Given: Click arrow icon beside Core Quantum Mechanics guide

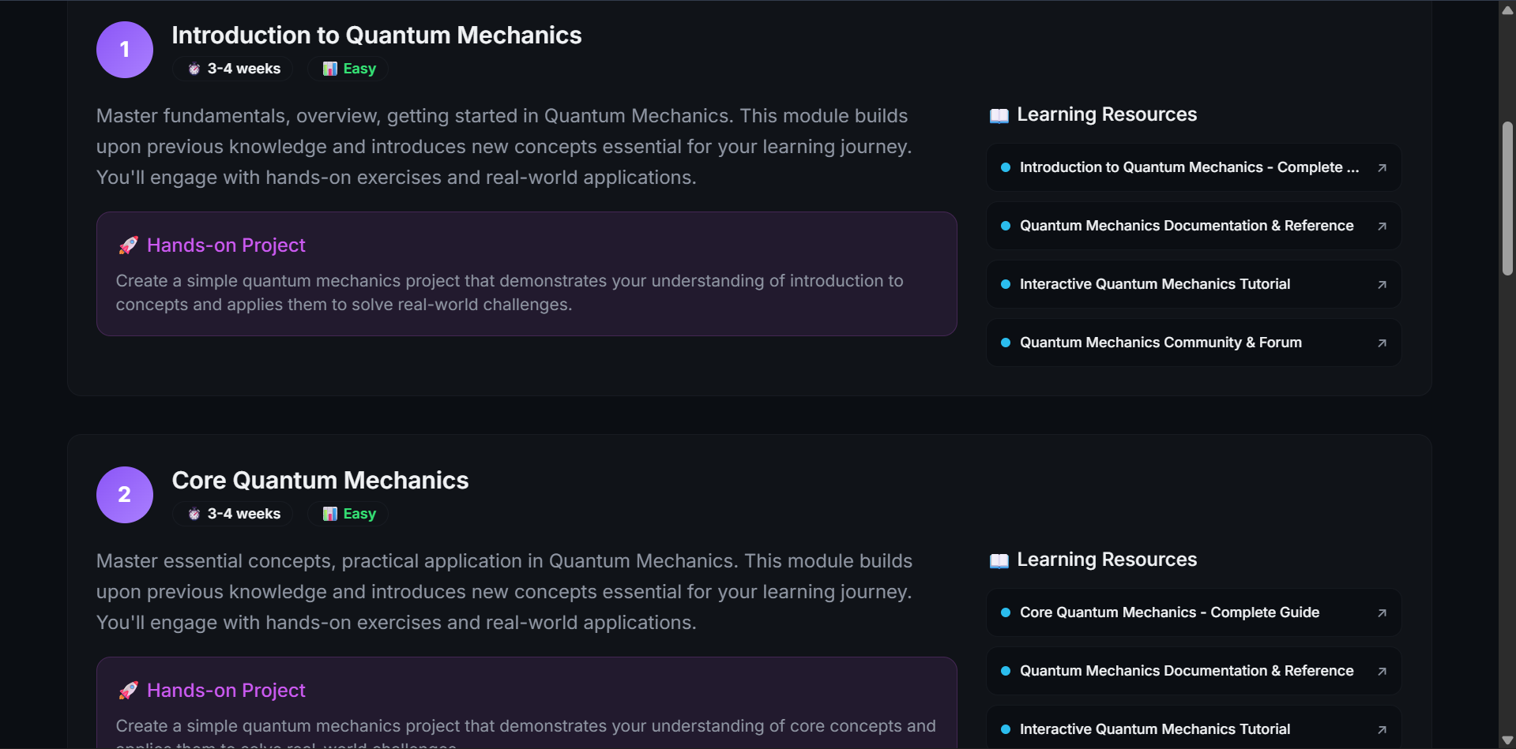Looking at the screenshot, I should point(1382,613).
